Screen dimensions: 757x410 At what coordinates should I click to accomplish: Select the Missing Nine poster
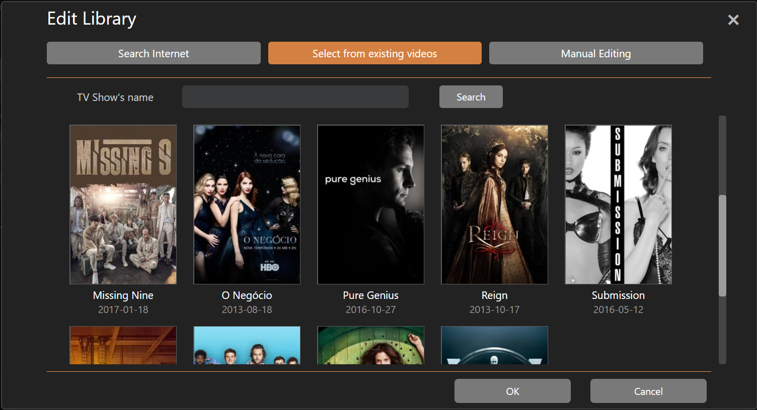tap(123, 204)
